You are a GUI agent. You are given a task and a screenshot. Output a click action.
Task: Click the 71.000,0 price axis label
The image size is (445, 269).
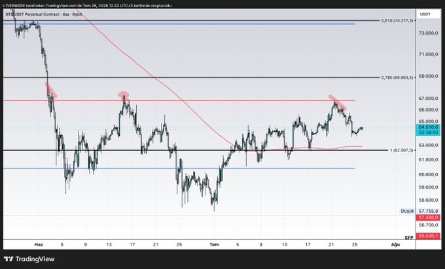[428, 54]
